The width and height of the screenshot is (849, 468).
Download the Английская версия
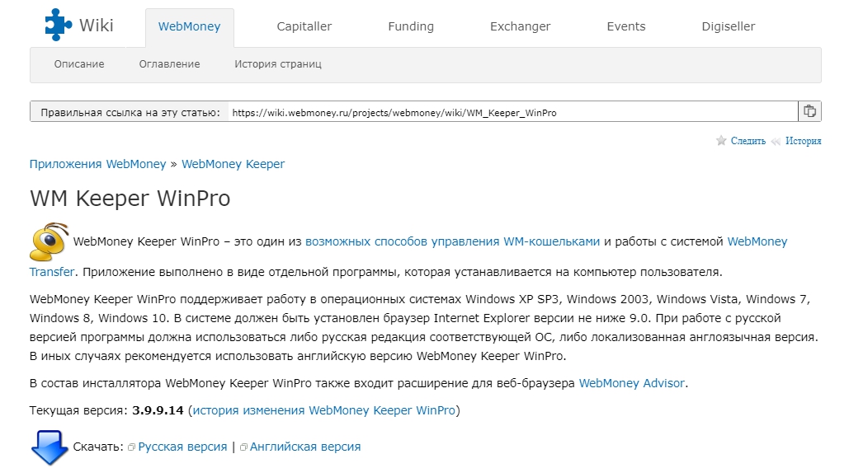[x=305, y=447]
